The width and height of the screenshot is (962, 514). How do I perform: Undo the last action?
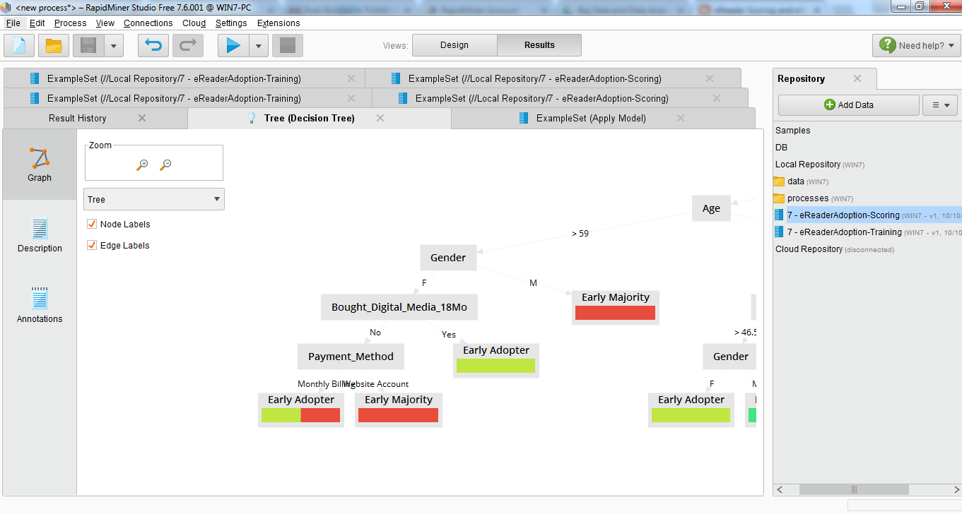[x=153, y=44]
